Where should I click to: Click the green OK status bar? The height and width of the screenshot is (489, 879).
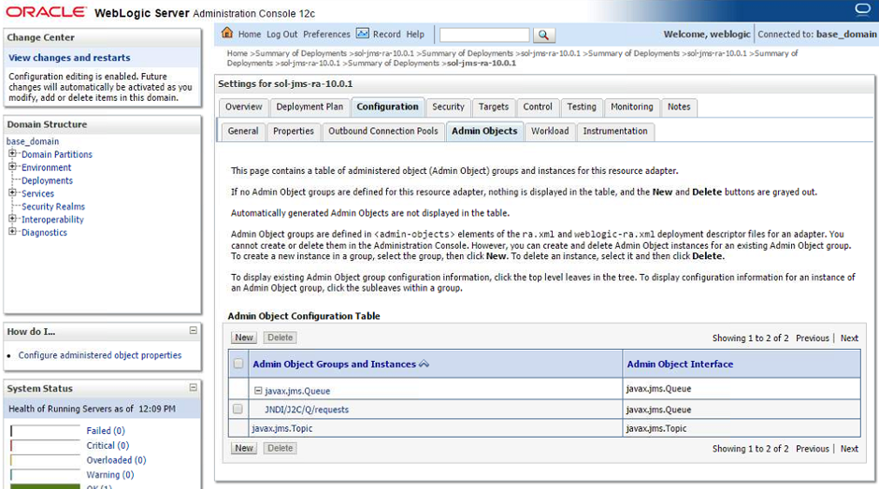pos(45,486)
